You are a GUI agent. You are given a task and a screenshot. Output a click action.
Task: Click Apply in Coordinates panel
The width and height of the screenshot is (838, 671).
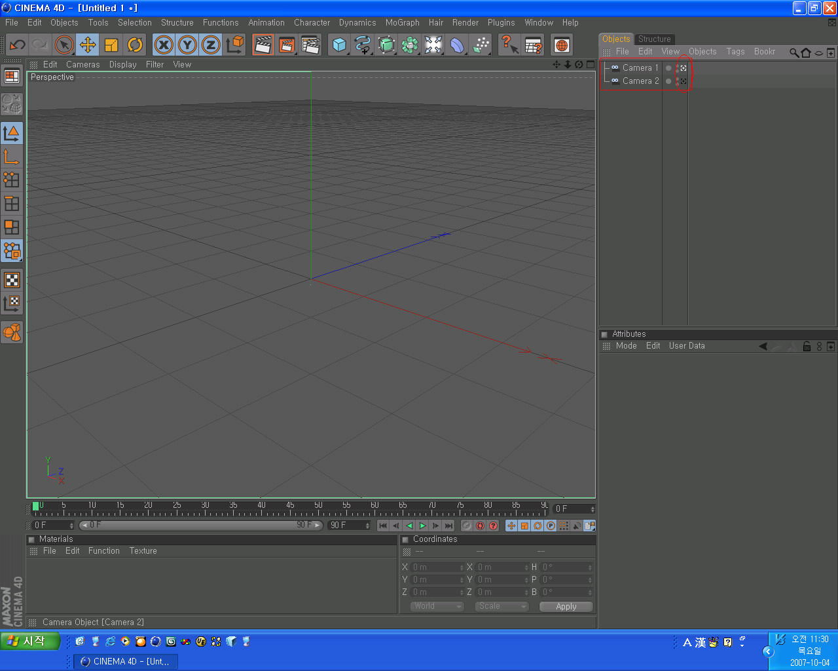[566, 607]
